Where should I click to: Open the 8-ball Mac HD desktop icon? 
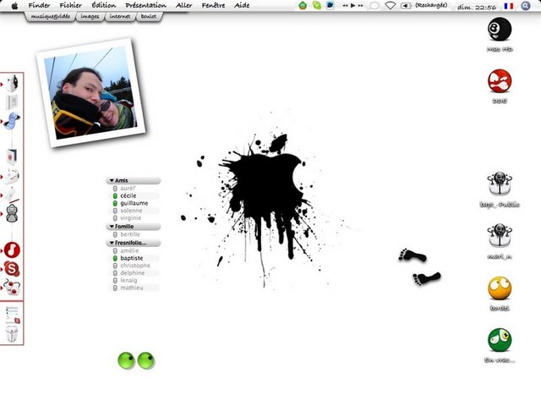pyautogui.click(x=500, y=30)
